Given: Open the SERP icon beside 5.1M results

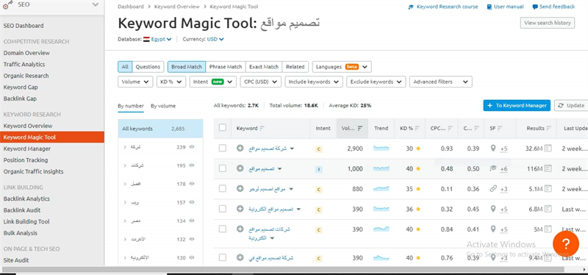Looking at the screenshot, I should (x=548, y=189).
